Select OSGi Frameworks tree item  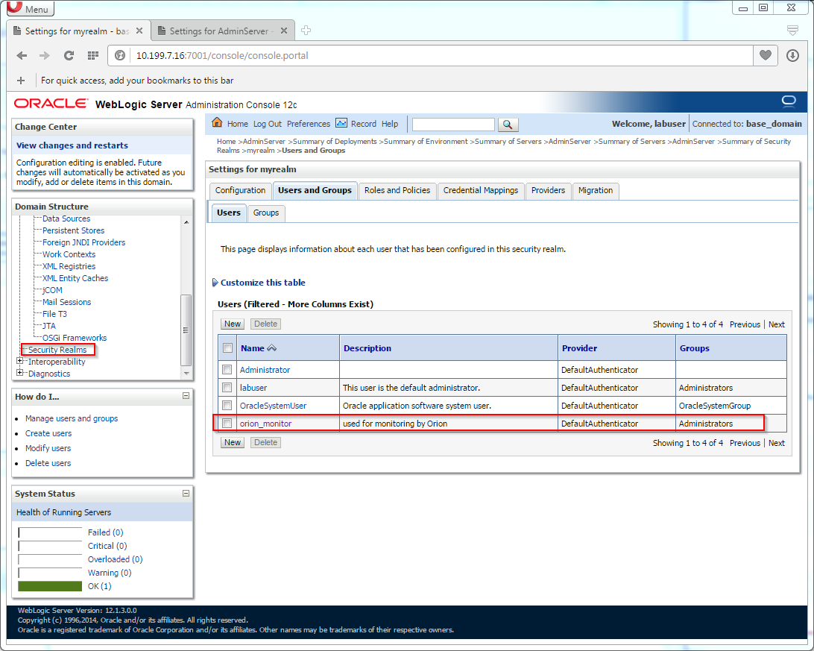pyautogui.click(x=75, y=338)
